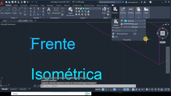Open the Texto layer dropdown
The image size is (171, 96).
pyautogui.click(x=100, y=9)
